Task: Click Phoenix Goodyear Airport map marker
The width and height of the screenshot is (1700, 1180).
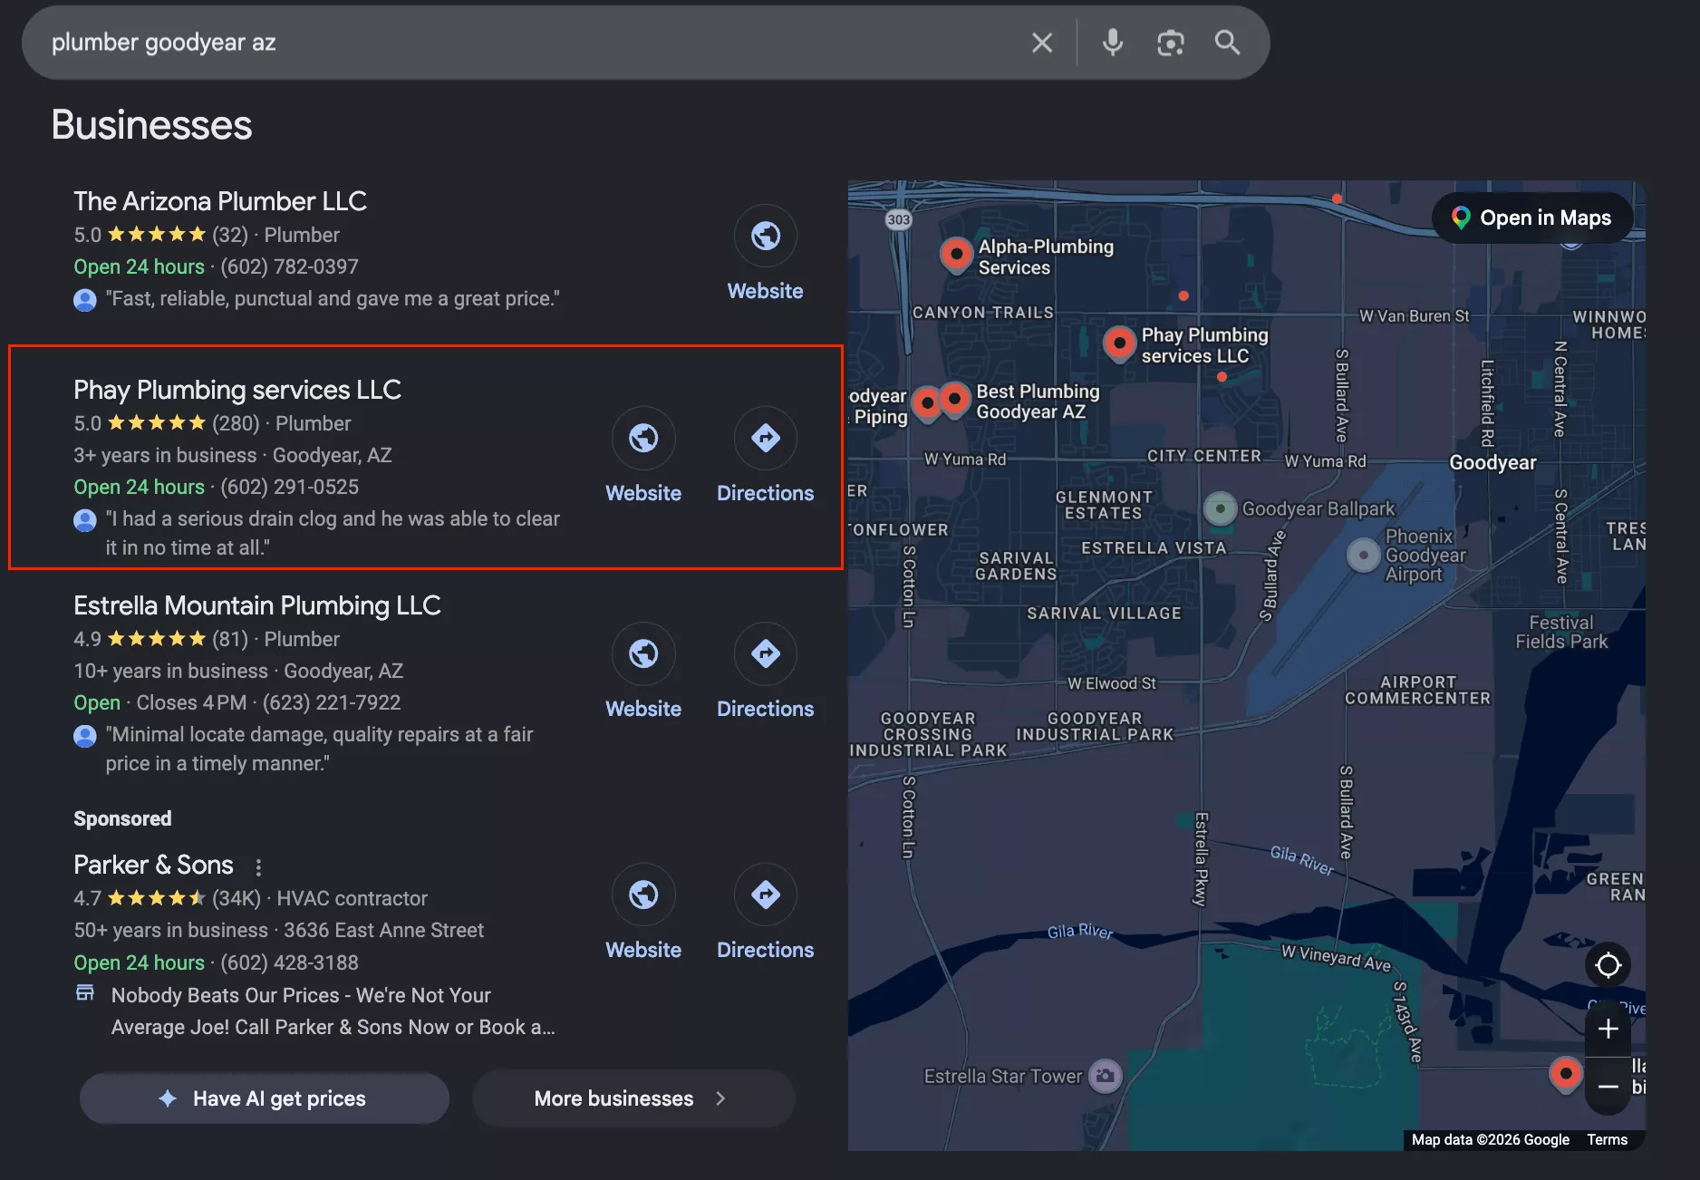Action: [x=1363, y=555]
